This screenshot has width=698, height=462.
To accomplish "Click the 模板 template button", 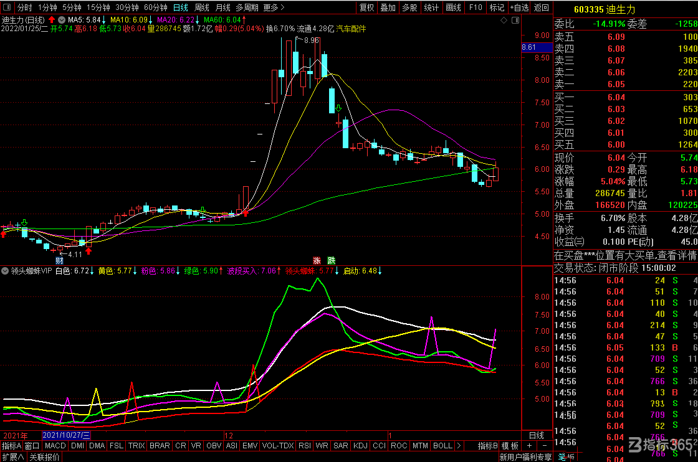I will 510,446.
